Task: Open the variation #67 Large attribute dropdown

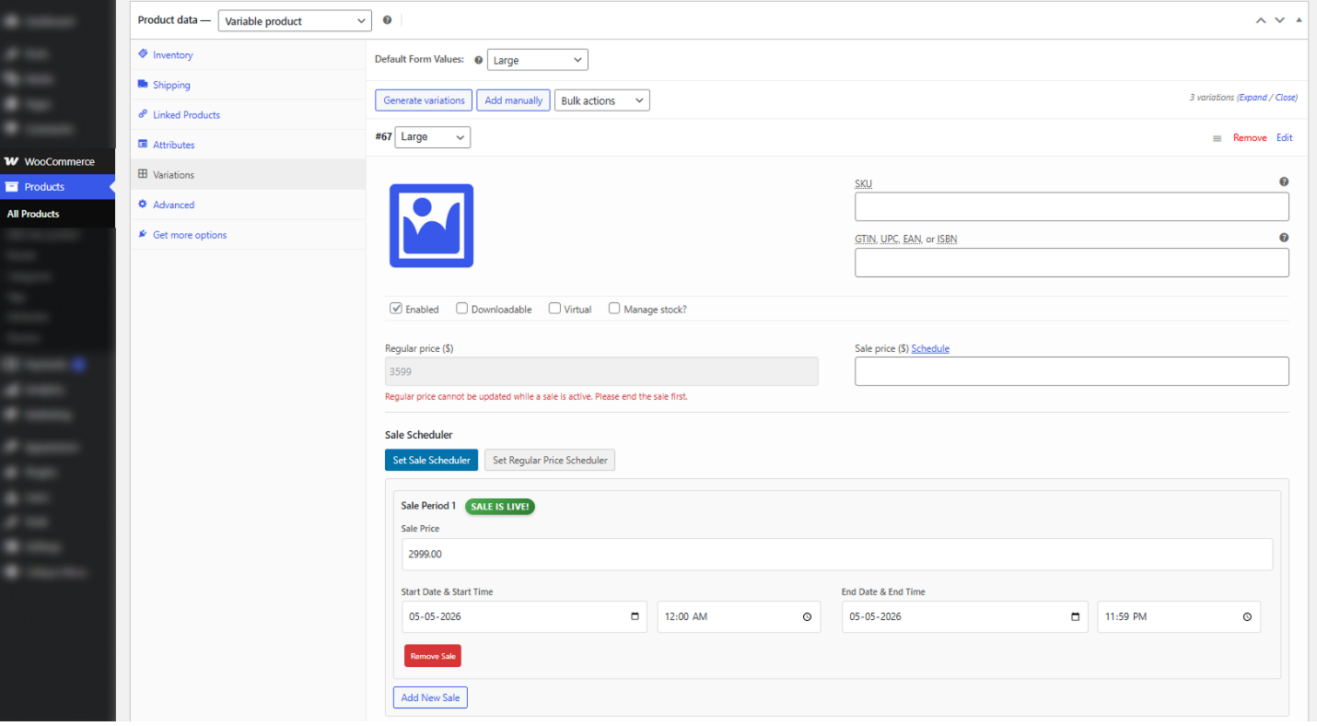Action: click(x=433, y=136)
